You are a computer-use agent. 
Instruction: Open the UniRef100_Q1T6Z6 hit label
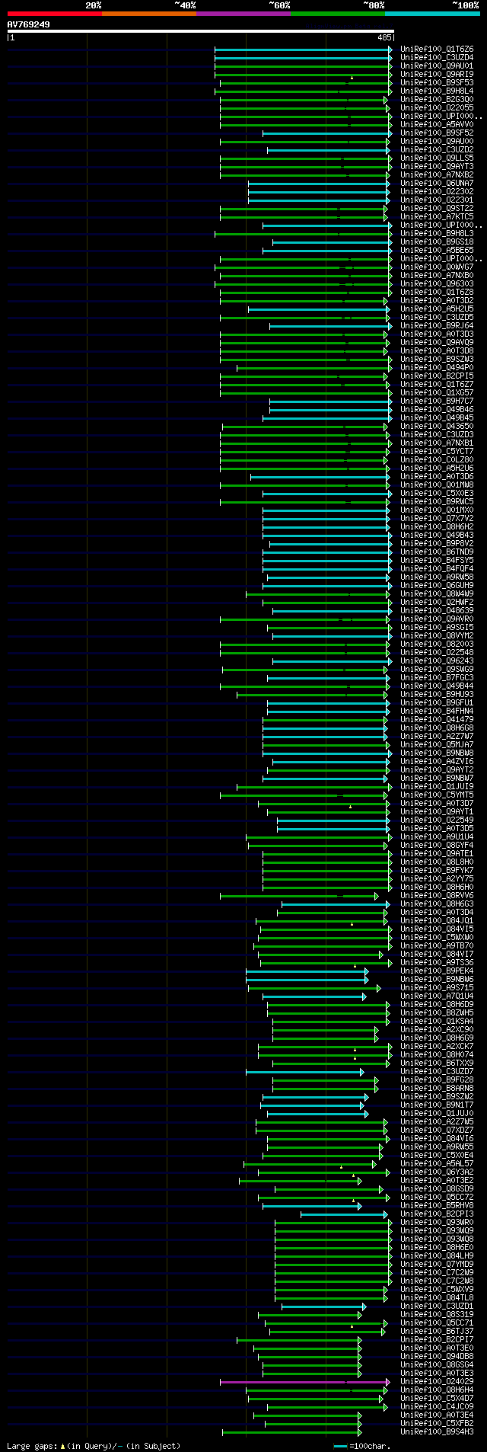(x=437, y=50)
